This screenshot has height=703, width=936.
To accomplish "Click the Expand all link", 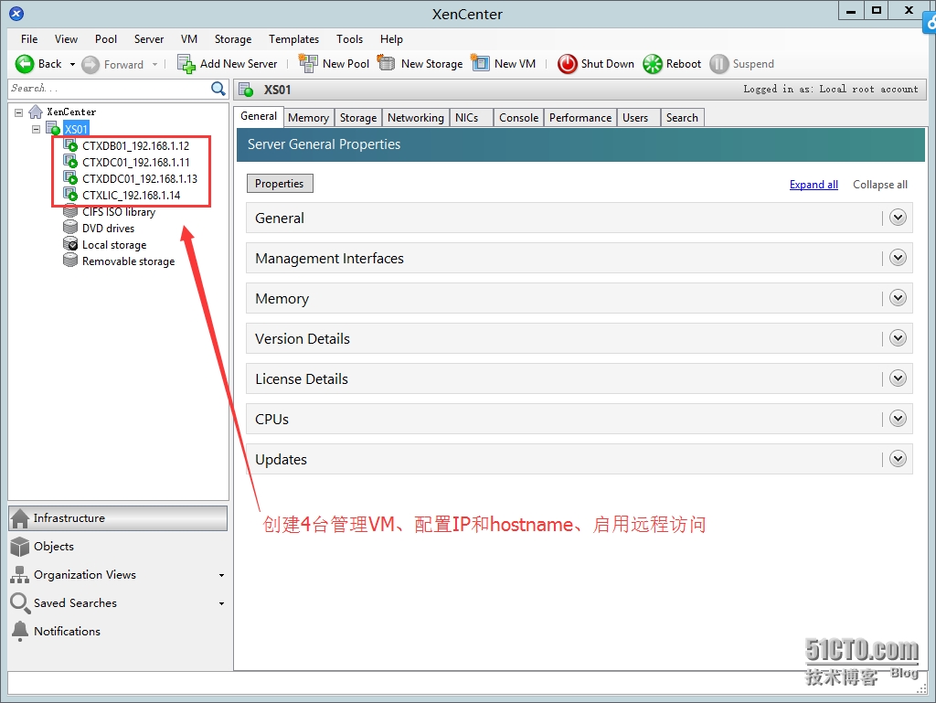I will [x=814, y=185].
